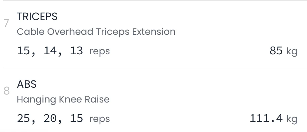Click exercise number 7 label

click(6, 23)
